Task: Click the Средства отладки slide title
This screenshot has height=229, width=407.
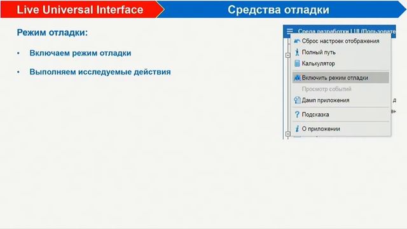Action: click(x=279, y=10)
